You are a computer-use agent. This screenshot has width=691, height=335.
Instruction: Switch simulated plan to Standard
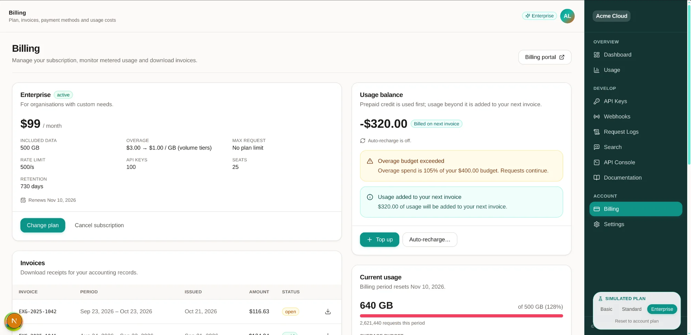[632, 309]
